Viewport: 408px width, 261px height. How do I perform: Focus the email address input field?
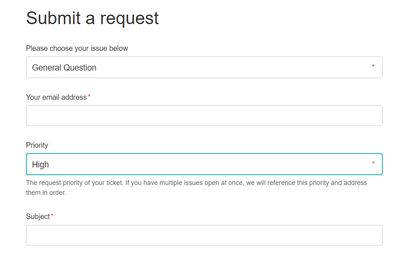pos(204,116)
